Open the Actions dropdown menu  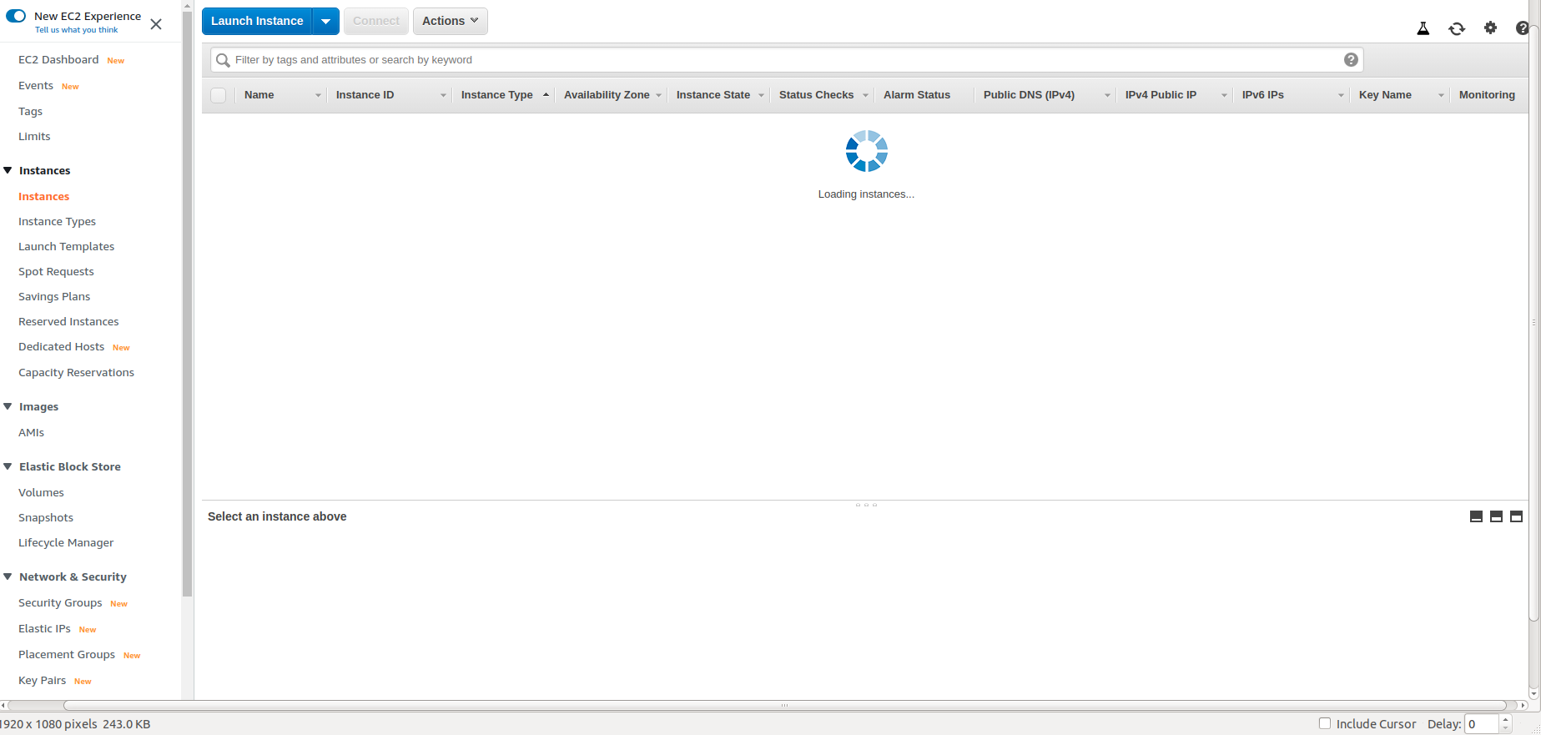click(451, 21)
